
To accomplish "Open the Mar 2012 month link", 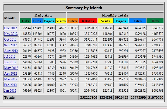I will click(x=11, y=79).
